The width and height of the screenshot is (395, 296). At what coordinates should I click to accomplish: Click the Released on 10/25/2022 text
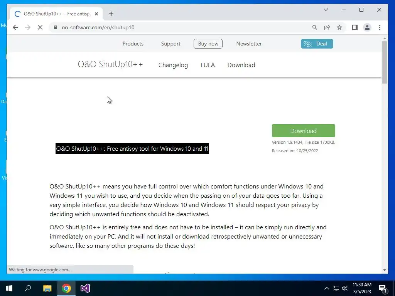click(295, 151)
